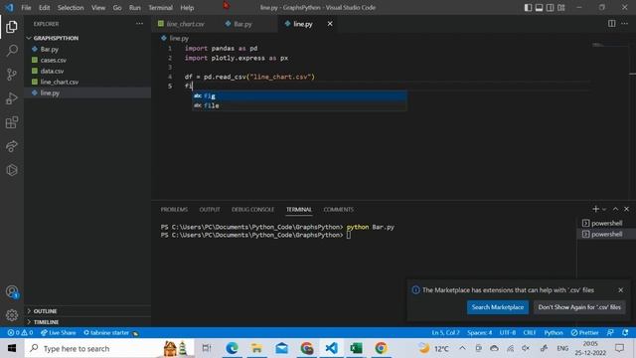Click the feedback icon in status bar

tap(610, 332)
